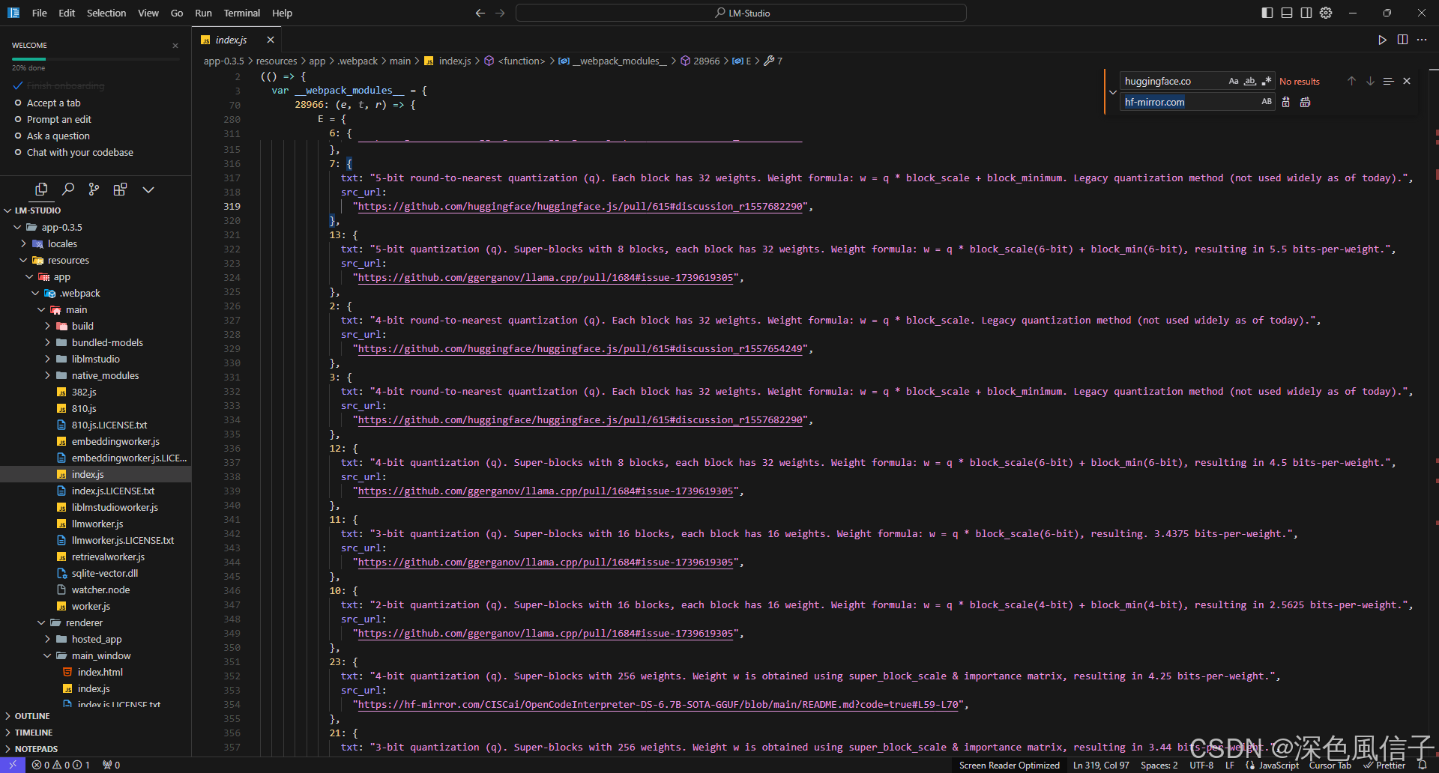Toggle Use Regular Expression option
Image resolution: width=1439 pixels, height=773 pixels.
click(1267, 81)
